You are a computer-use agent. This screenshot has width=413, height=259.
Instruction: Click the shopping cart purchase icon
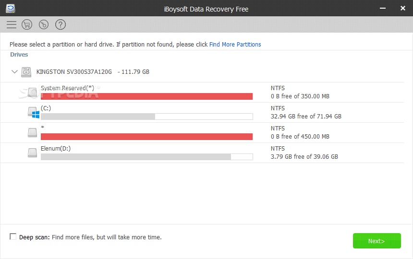pos(27,24)
